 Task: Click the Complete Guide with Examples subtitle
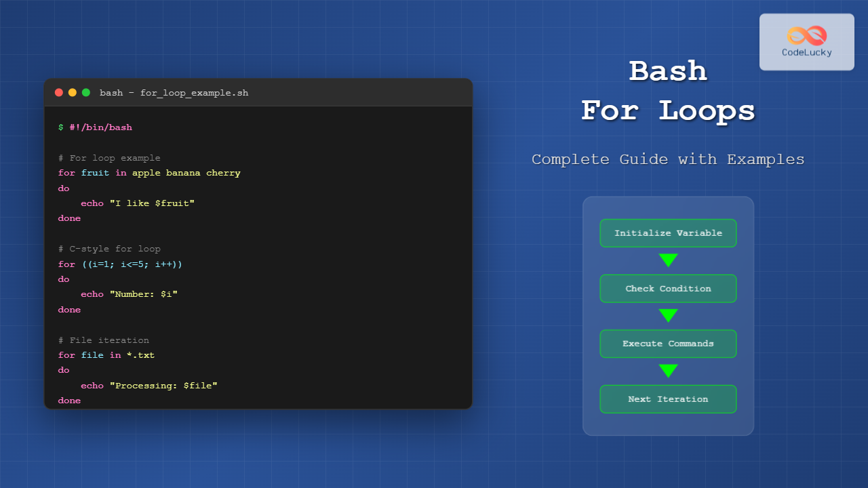coord(668,159)
